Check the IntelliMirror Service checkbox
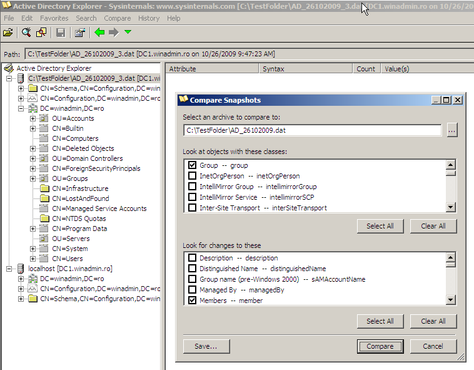Screen dimensions: 474x370 (x=192, y=197)
